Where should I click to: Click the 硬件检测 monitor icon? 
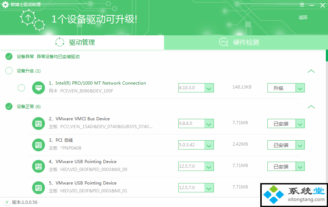(224, 42)
